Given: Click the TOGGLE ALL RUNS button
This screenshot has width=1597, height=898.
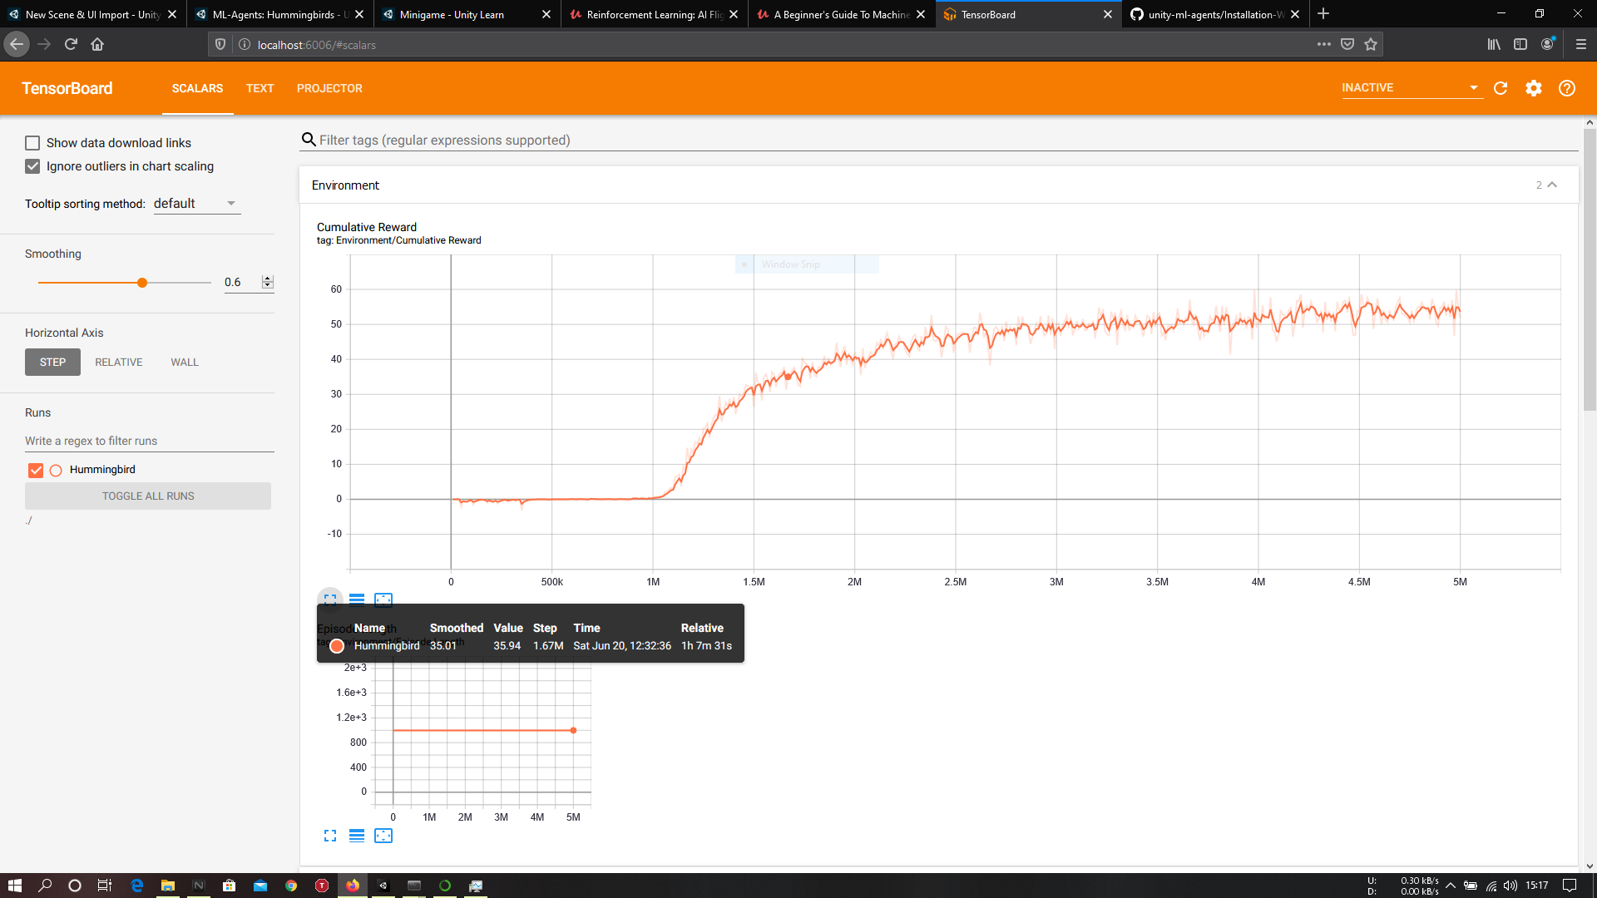Looking at the screenshot, I should pos(148,496).
